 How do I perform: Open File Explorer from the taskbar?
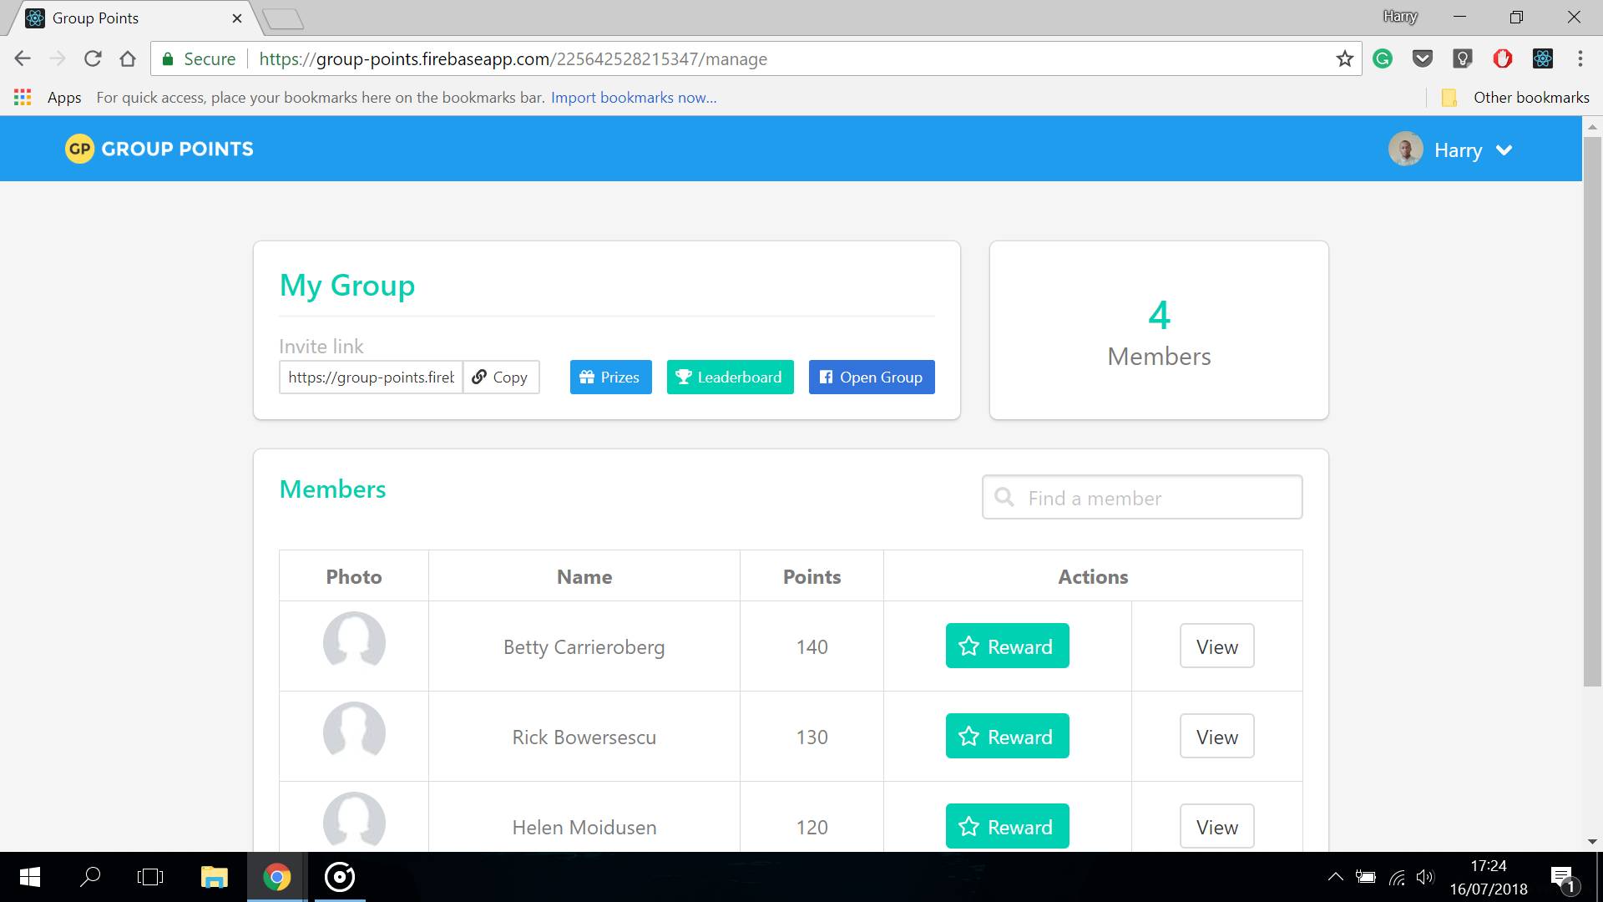click(x=214, y=877)
